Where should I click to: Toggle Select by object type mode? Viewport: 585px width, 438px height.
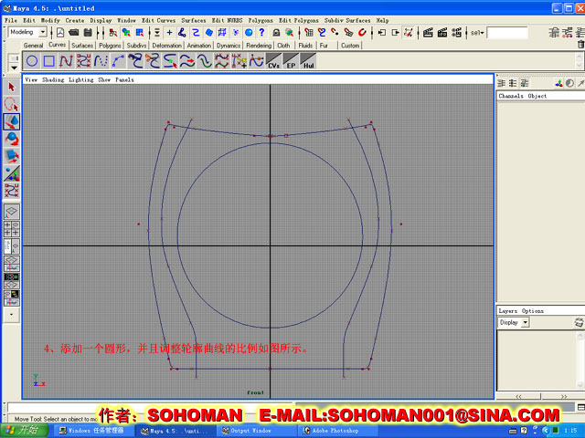click(126, 33)
